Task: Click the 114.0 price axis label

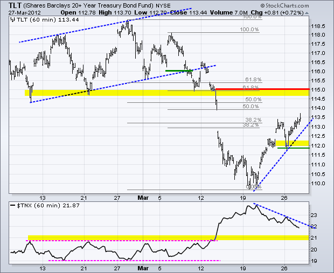Action: click(318, 108)
